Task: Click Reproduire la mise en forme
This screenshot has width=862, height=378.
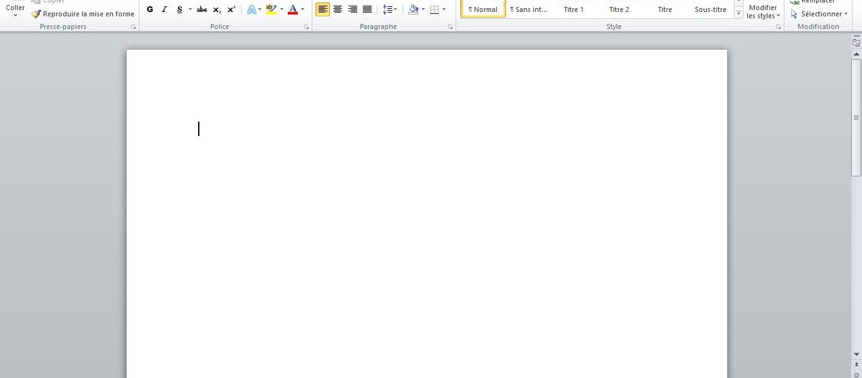Action: 83,14
